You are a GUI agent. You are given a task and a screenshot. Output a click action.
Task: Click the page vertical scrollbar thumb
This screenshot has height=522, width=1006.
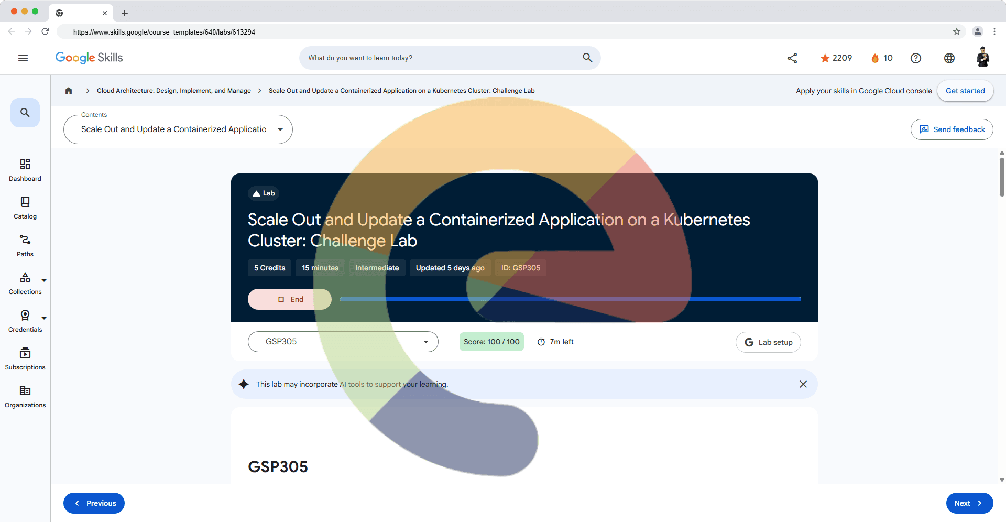pos(1002,177)
